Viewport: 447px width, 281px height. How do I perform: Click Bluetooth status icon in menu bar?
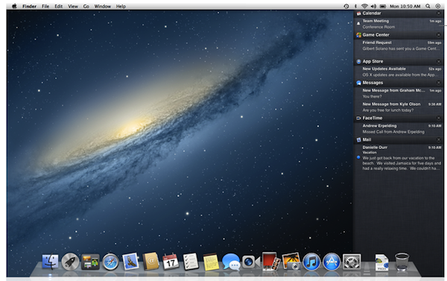click(355, 6)
